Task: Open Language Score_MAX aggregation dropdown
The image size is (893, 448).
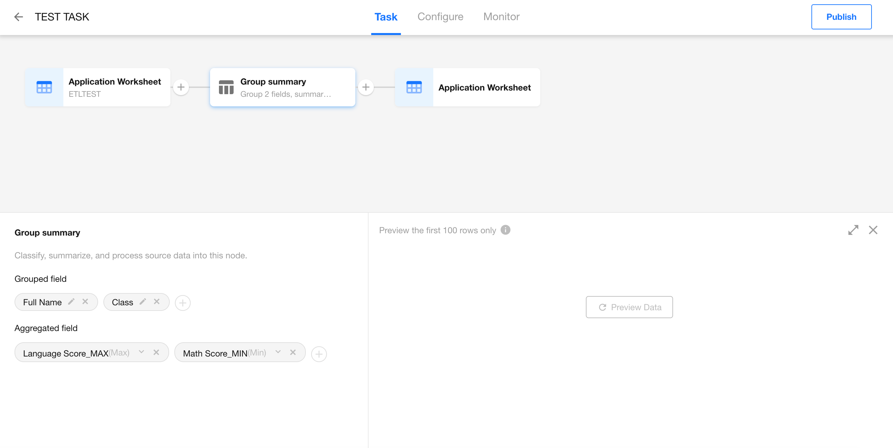Action: 141,352
